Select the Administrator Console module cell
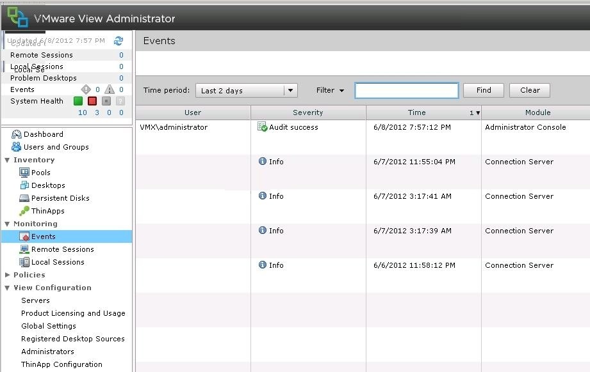Viewport: 590px width, 372px height. click(x=525, y=127)
